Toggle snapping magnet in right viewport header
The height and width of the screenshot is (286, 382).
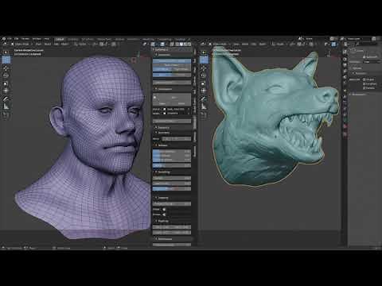pyautogui.click(x=300, y=44)
